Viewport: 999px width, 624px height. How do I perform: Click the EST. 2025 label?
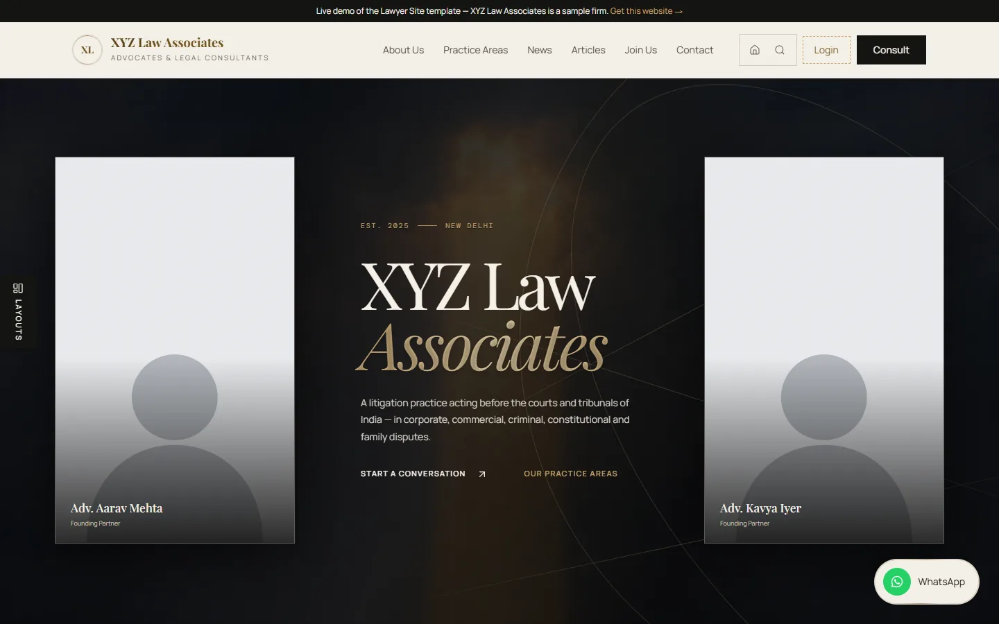click(x=385, y=226)
